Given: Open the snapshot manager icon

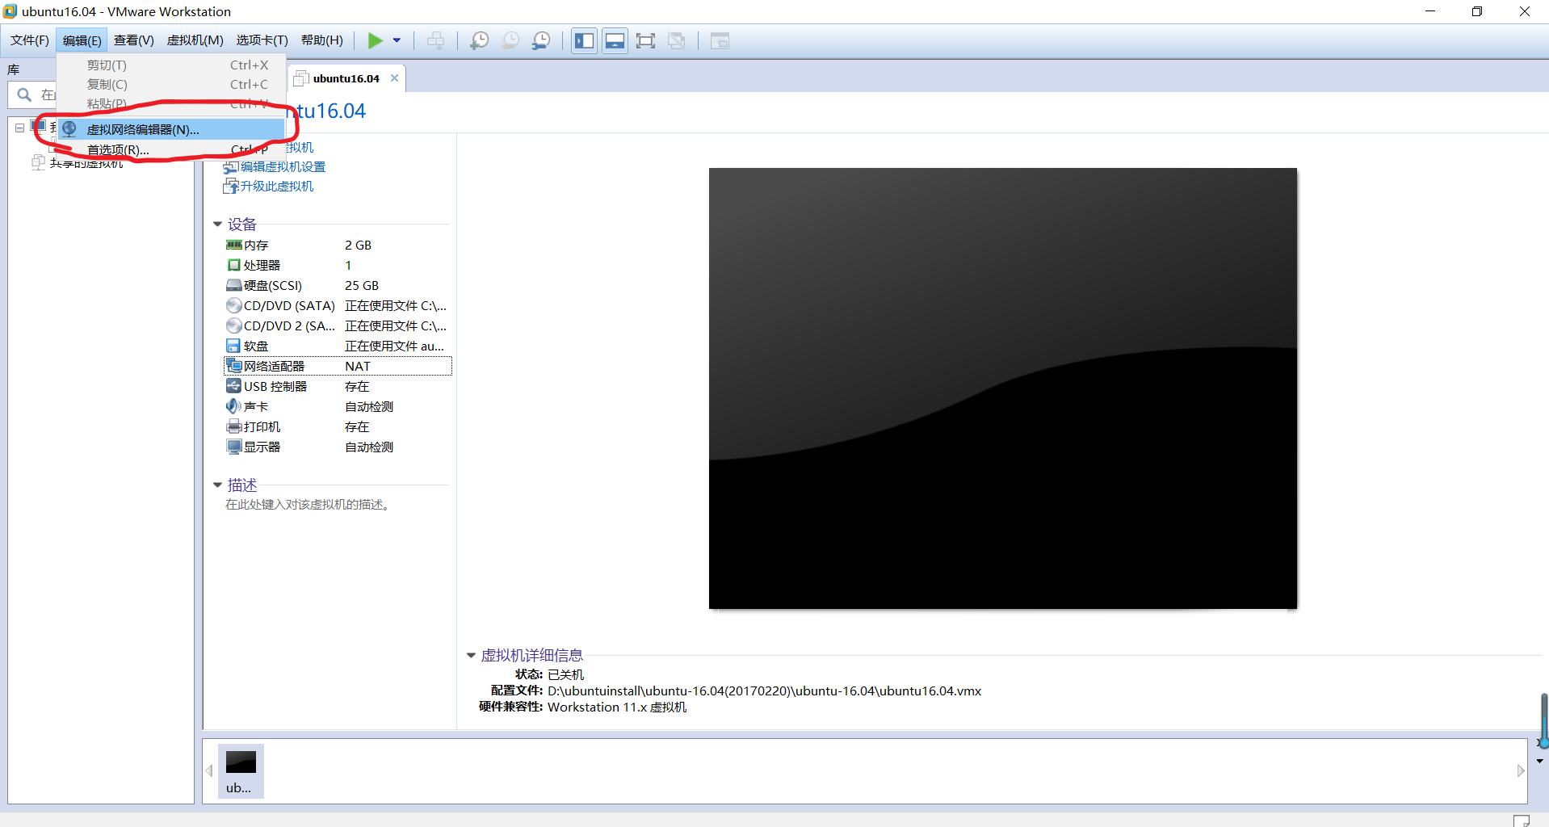Looking at the screenshot, I should tap(541, 40).
